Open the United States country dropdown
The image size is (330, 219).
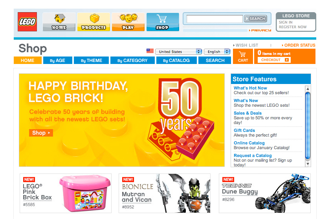coord(178,51)
